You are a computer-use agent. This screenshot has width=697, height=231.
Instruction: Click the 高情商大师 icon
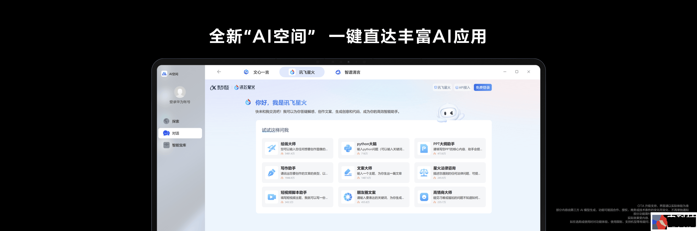(x=424, y=197)
